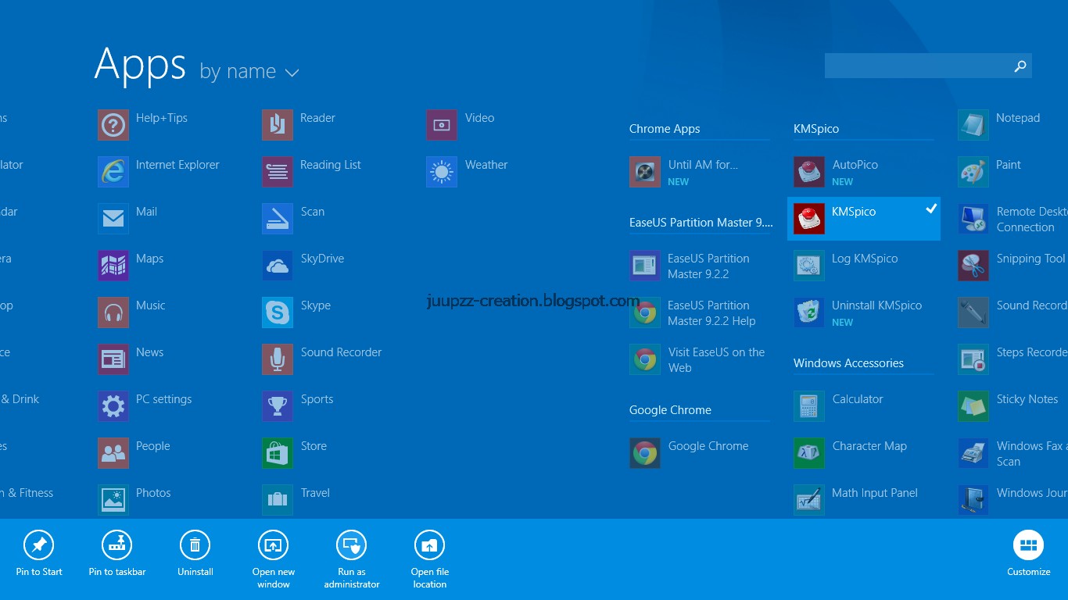Open EaseUS Partition Master 9.2.2 Help icon

click(645, 312)
